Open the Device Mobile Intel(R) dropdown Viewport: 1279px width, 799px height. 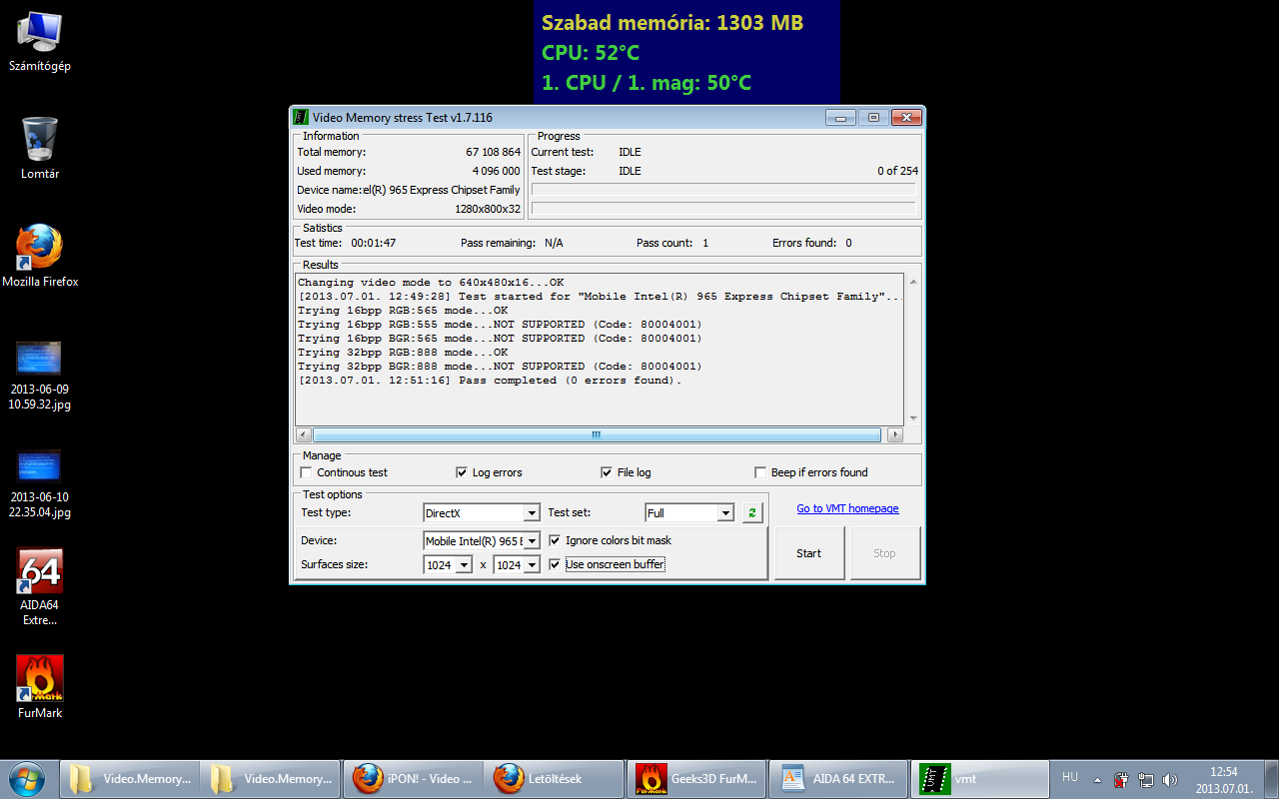pyautogui.click(x=482, y=540)
